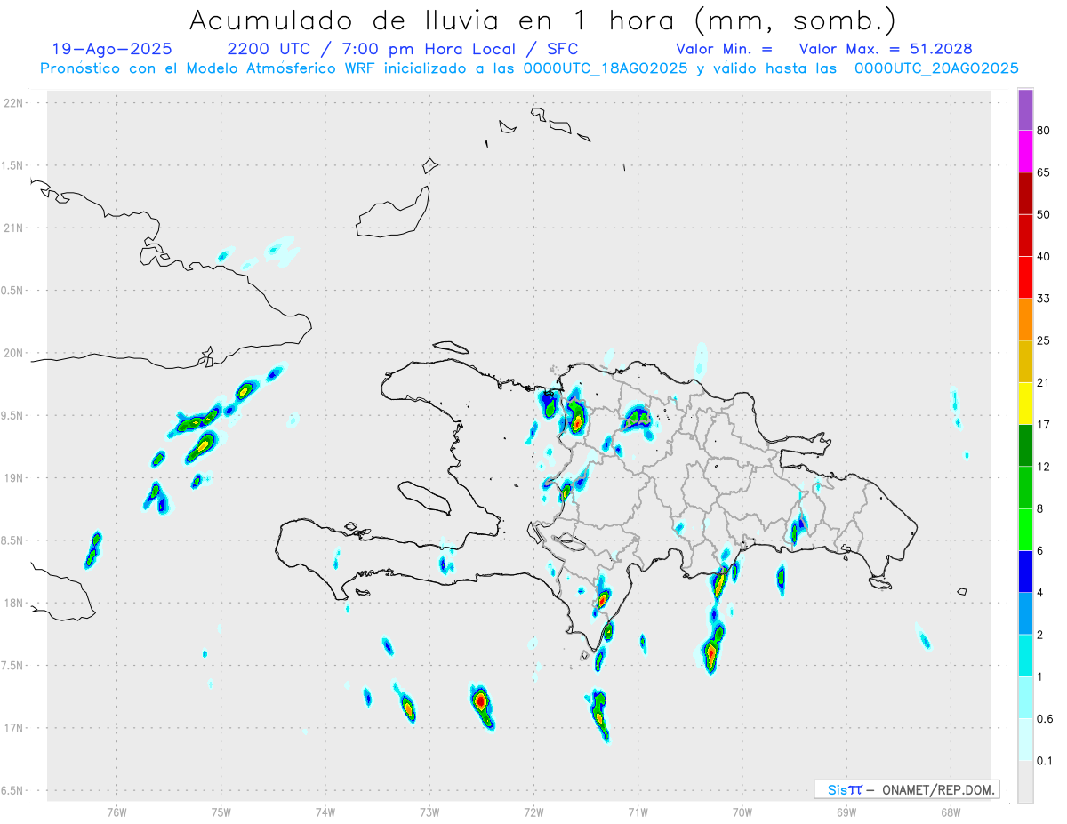
Task: Click the '25' value on color scale
Action: (x=1044, y=340)
